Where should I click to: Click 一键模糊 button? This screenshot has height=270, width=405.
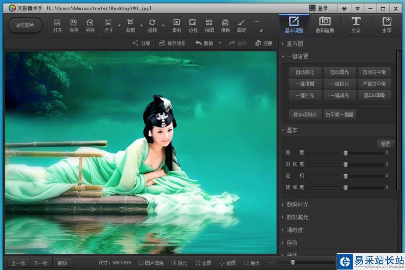tap(305, 84)
